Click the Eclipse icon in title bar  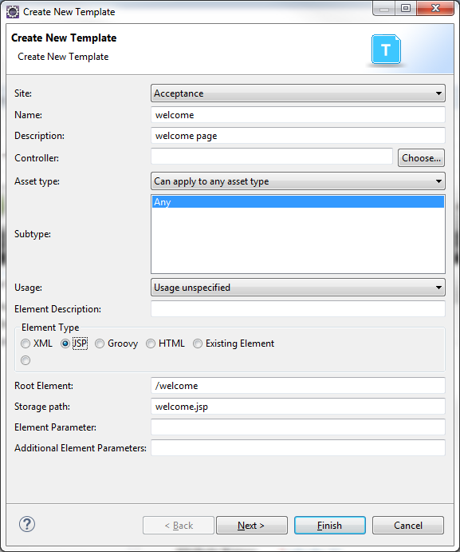pos(13,12)
